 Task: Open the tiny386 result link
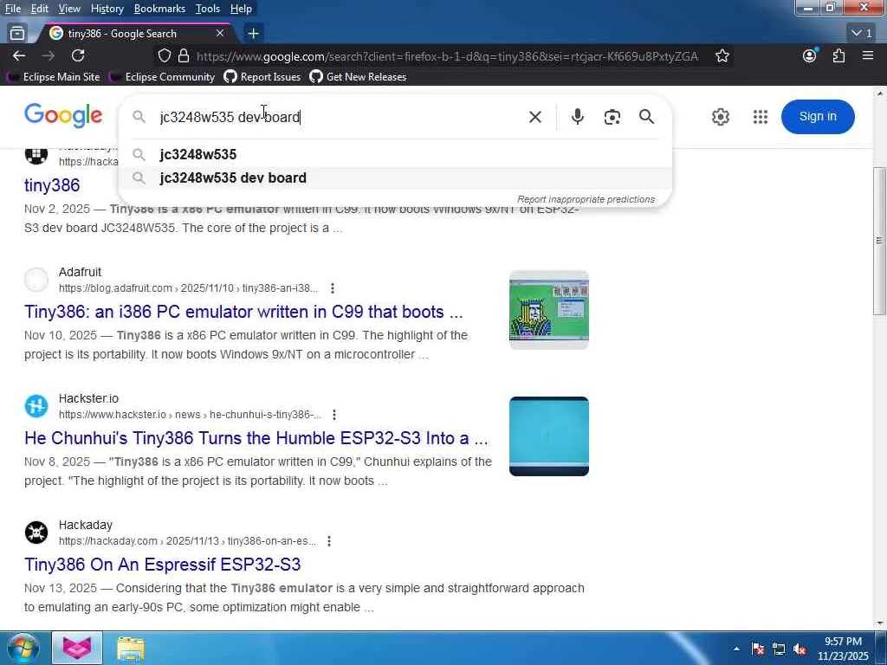52,185
